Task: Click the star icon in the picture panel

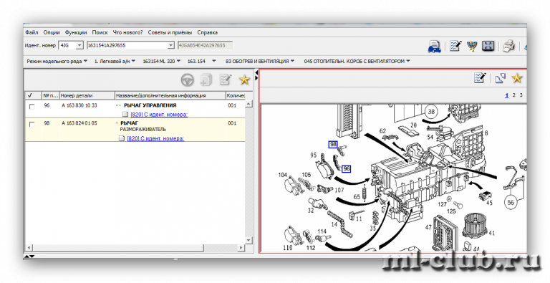Action: coord(517,78)
